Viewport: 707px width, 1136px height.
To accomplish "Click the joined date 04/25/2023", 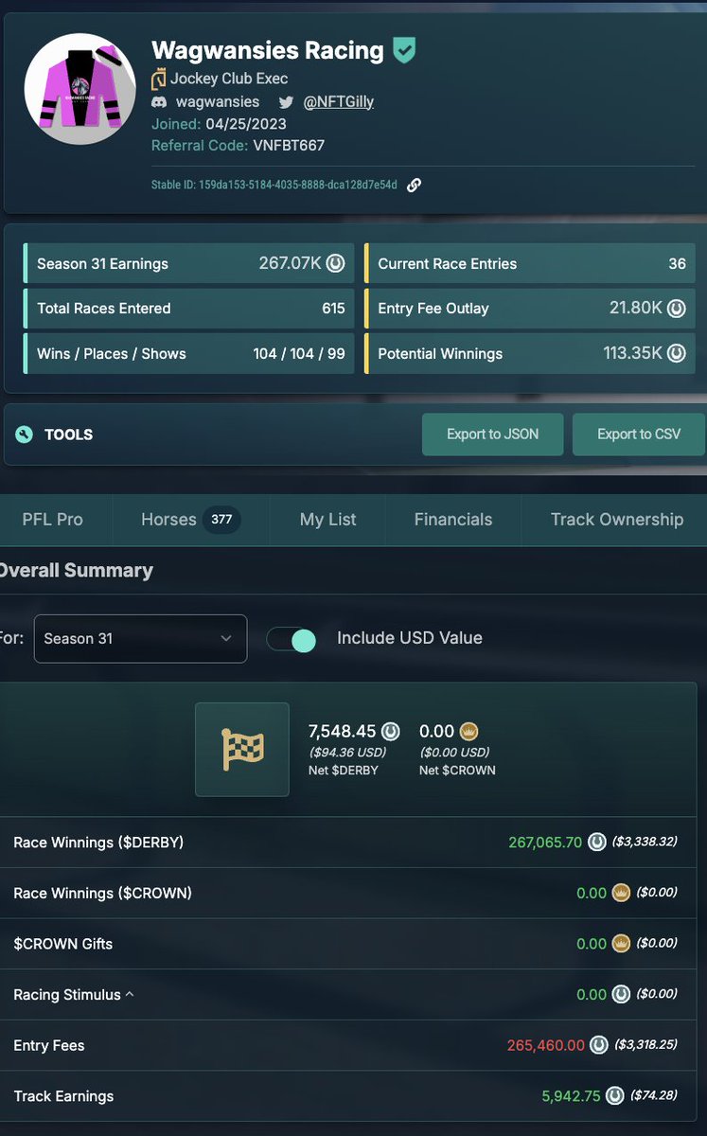I will [x=244, y=124].
